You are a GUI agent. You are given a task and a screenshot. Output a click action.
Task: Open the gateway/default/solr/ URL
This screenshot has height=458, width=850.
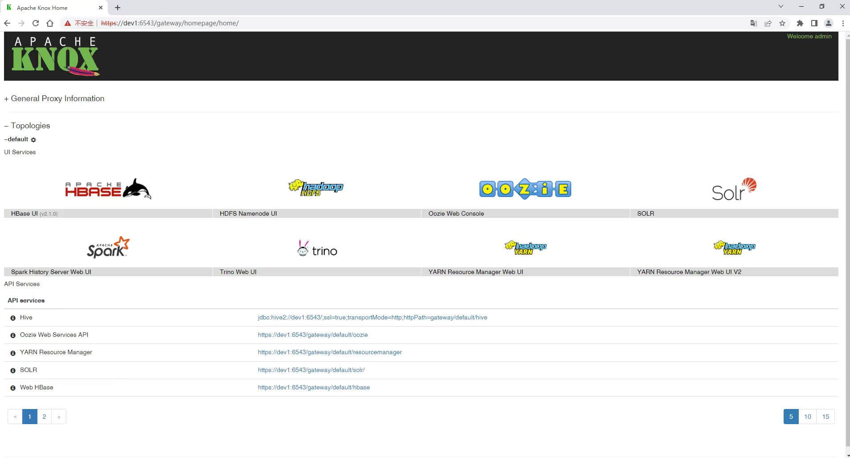pos(311,370)
